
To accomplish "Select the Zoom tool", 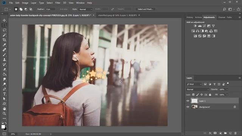I will [x=4, y=114].
